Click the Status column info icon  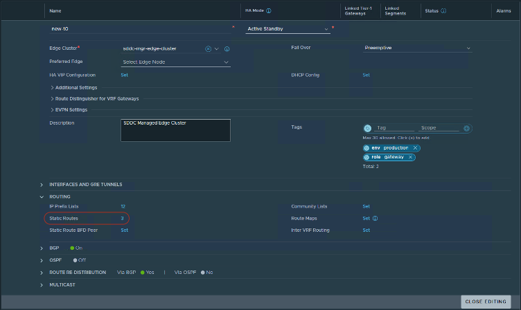coord(443,11)
